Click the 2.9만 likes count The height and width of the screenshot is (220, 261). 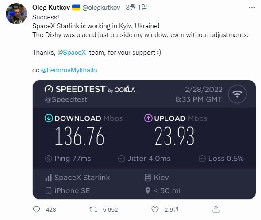172,209
